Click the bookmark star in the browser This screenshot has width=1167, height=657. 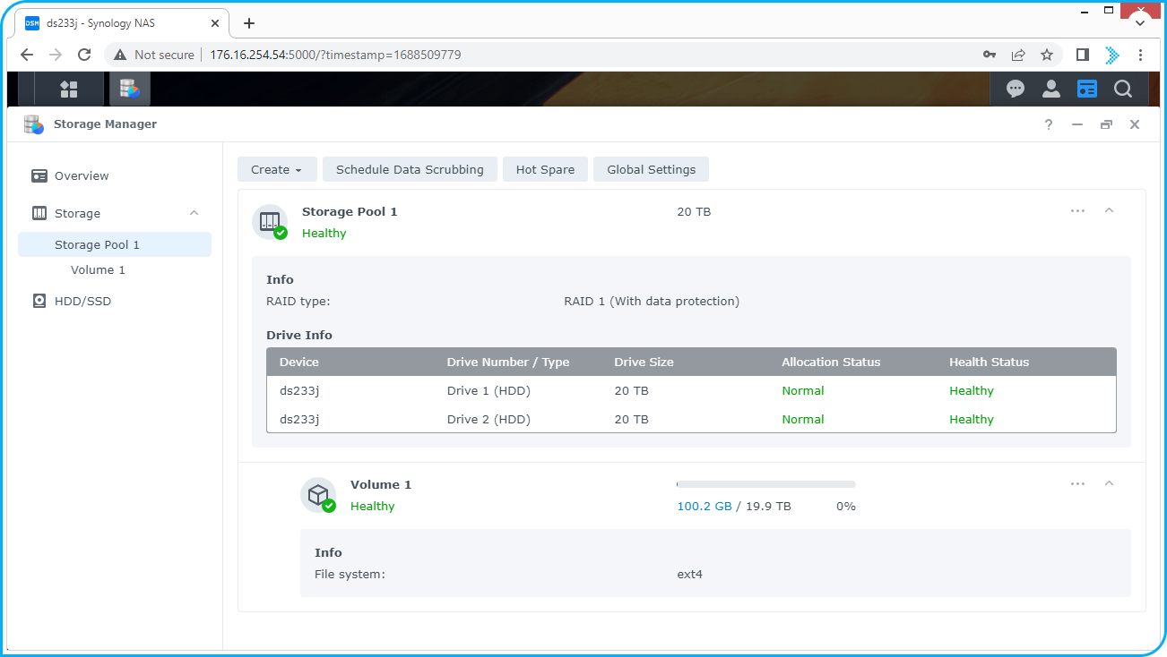pos(1047,55)
